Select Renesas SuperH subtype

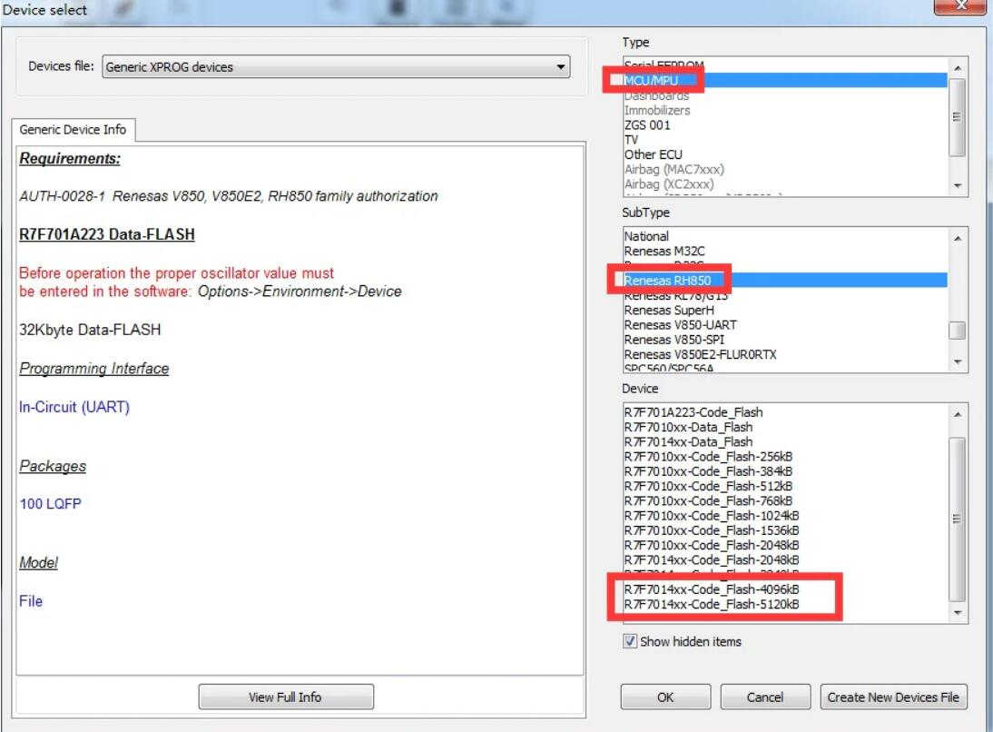pos(784,310)
